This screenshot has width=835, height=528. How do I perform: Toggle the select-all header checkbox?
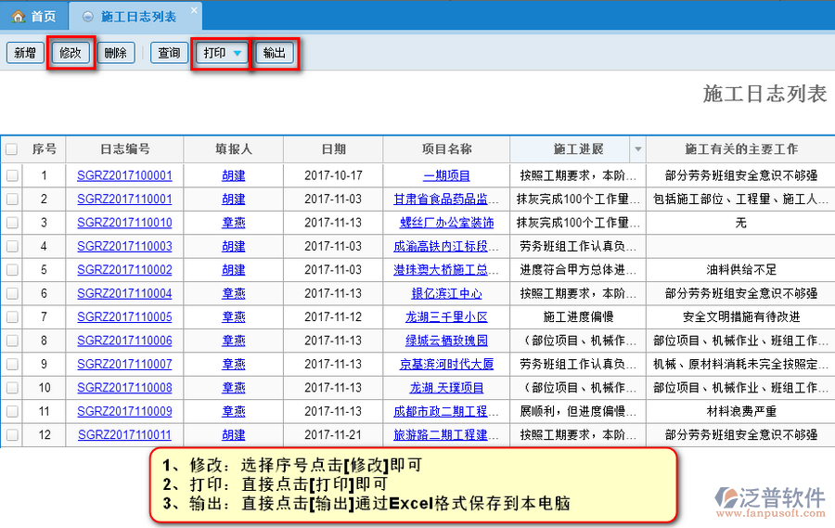[x=11, y=149]
